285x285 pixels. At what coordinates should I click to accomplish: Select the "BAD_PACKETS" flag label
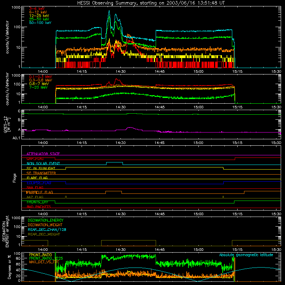click(x=39, y=207)
